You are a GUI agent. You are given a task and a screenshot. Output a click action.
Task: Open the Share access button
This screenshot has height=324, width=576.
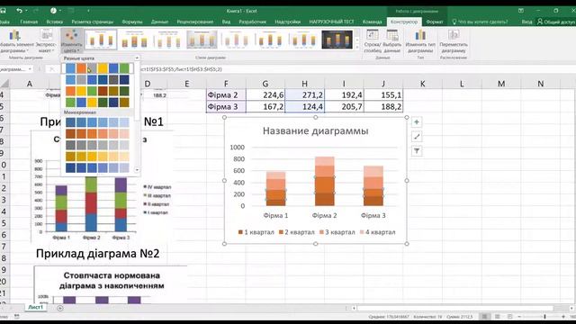[555, 22]
